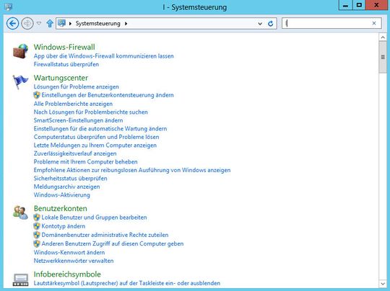Open the Benutzerkonten heading
390x291 pixels.
pos(61,208)
